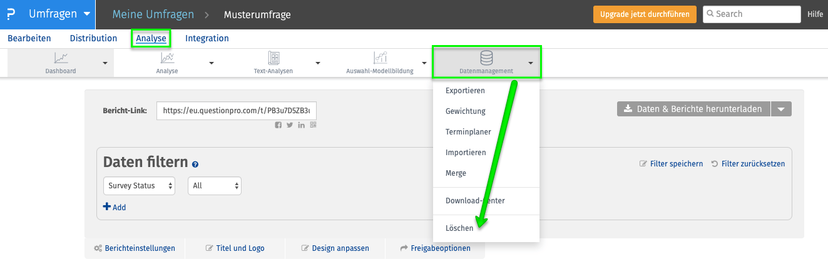The width and height of the screenshot is (828, 269).
Task: Choose Löschen from the Datenmanagement menu
Action: click(x=459, y=228)
